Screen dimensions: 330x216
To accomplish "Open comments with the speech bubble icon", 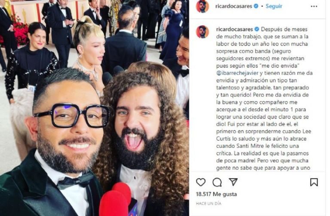I will pos(217,182).
